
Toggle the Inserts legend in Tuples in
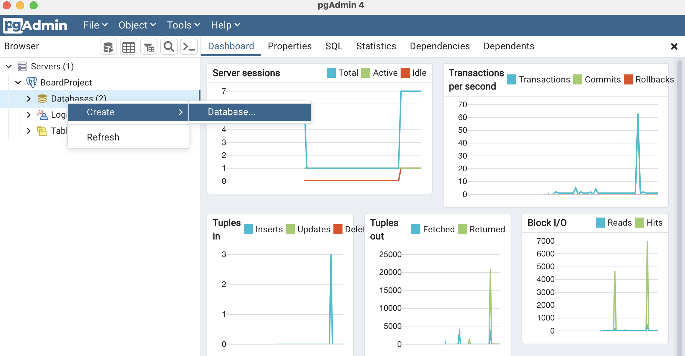(264, 229)
